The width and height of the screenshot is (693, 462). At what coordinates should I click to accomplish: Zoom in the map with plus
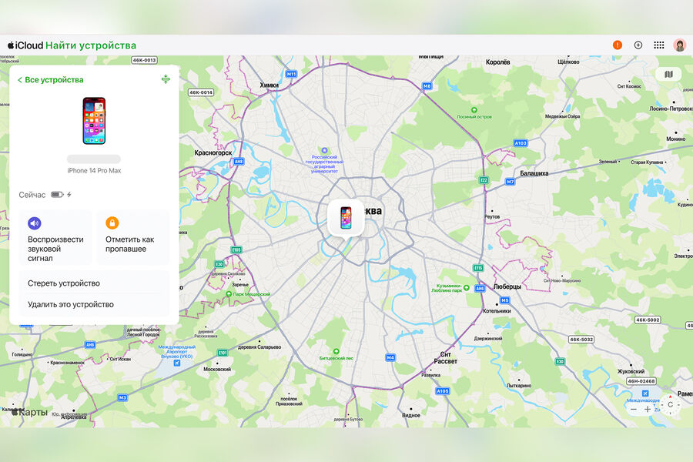click(648, 410)
